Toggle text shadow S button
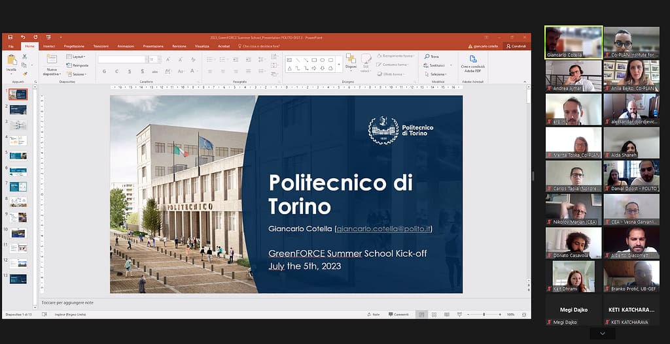This screenshot has width=670, height=344. [142, 71]
